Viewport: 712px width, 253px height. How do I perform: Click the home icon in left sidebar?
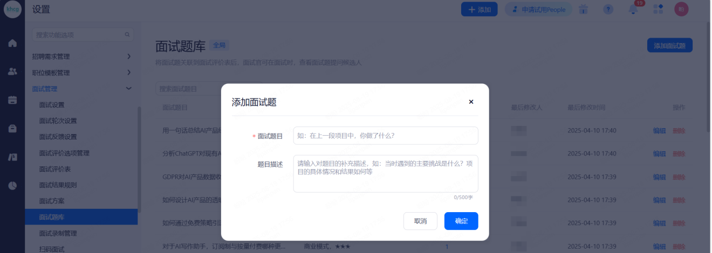[12, 43]
